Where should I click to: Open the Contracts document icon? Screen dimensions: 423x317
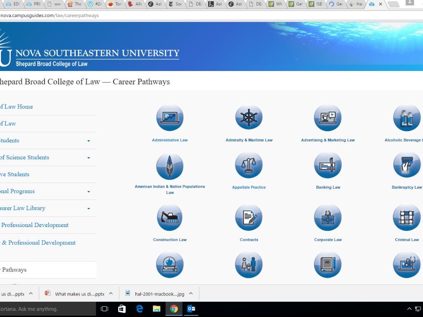click(x=249, y=218)
